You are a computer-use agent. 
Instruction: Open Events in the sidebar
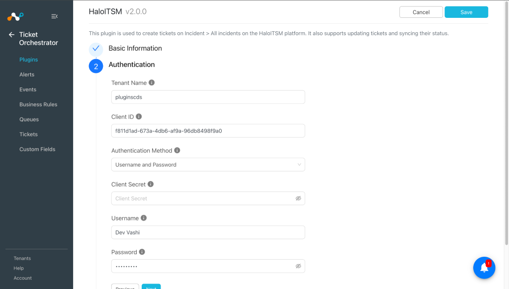click(28, 89)
